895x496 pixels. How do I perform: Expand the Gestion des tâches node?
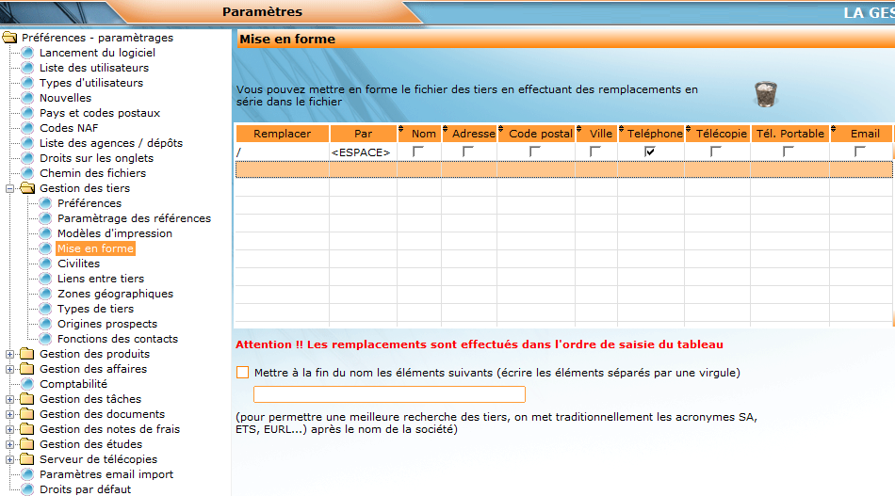[x=9, y=400]
